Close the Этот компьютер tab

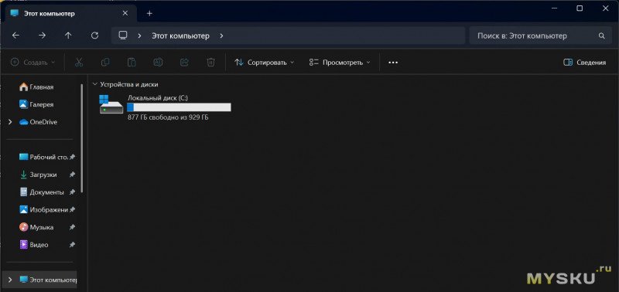point(125,13)
